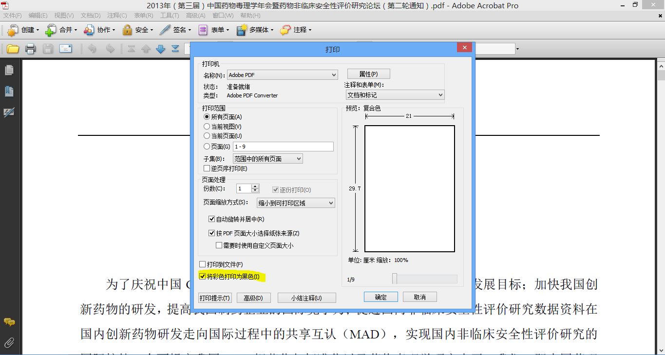
Task: Select 当前视图(V) radio button
Action: coord(207,127)
